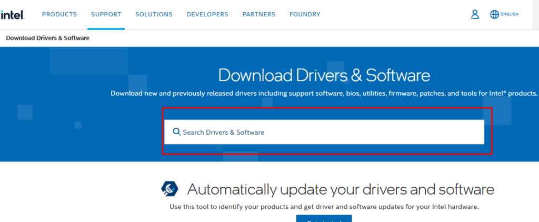Click the banner description about previously released drivers

coord(324,93)
